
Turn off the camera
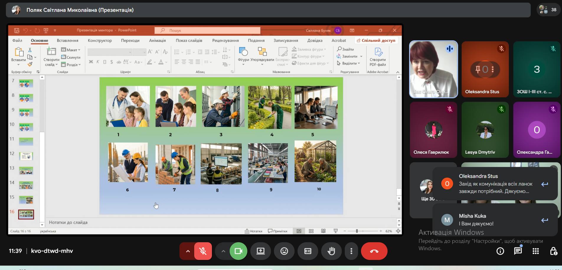(238, 251)
